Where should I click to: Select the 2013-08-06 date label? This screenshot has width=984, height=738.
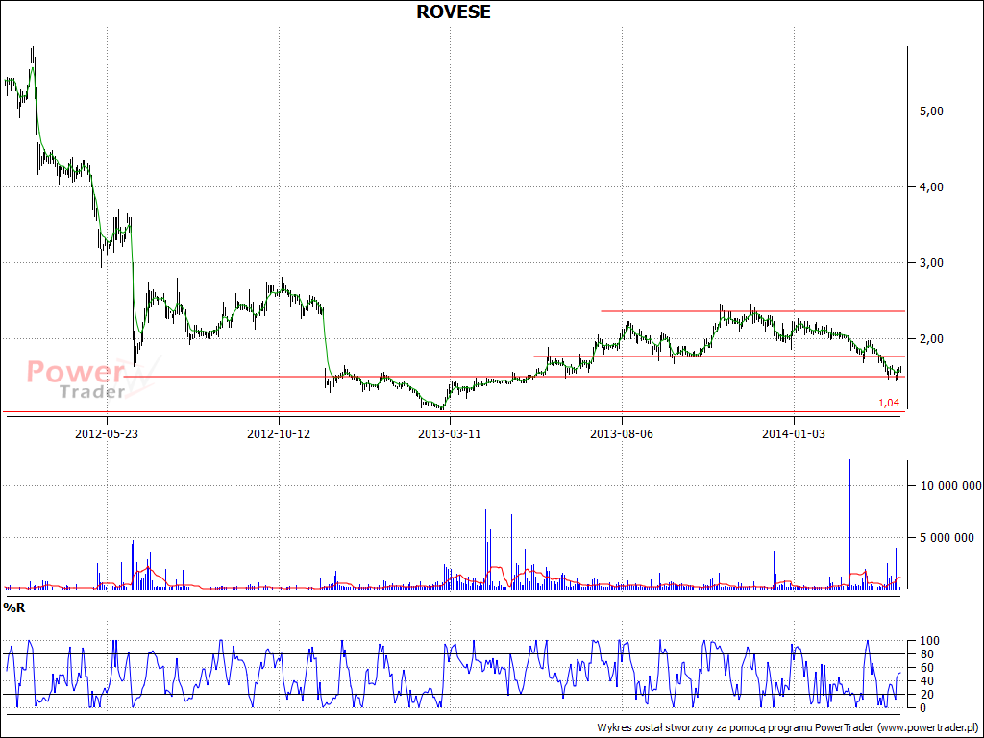pos(622,433)
